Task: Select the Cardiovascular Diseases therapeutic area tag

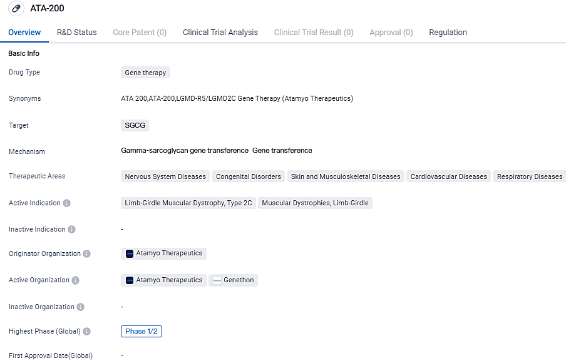Action: click(448, 176)
